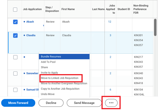Viewport: 159px width, 111px height.
Task: Open jobs applied count 12 for Akash
Action: (109, 22)
